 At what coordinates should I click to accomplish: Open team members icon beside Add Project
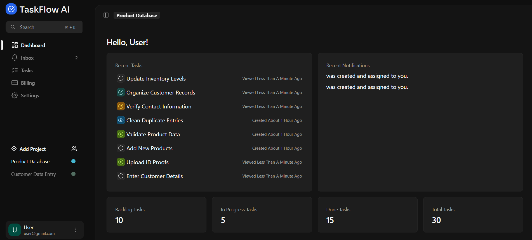pos(74,149)
